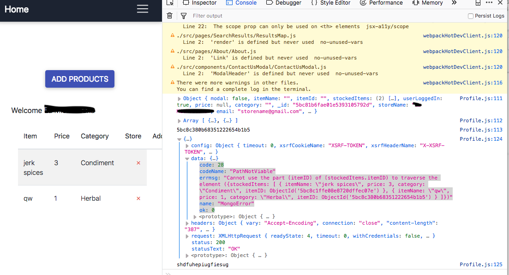509x275 pixels.
Task: Open the webpackHotDevClient.js:116 source link
Action: tap(462, 83)
